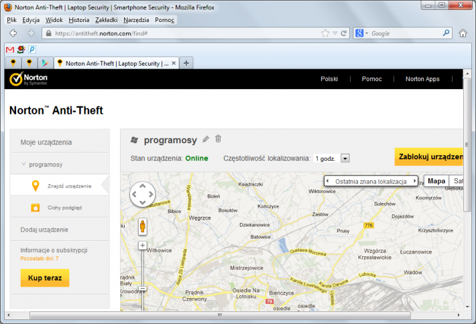This screenshot has width=476, height=324.
Task: Reload page with the refresh icon
Action: point(344,33)
